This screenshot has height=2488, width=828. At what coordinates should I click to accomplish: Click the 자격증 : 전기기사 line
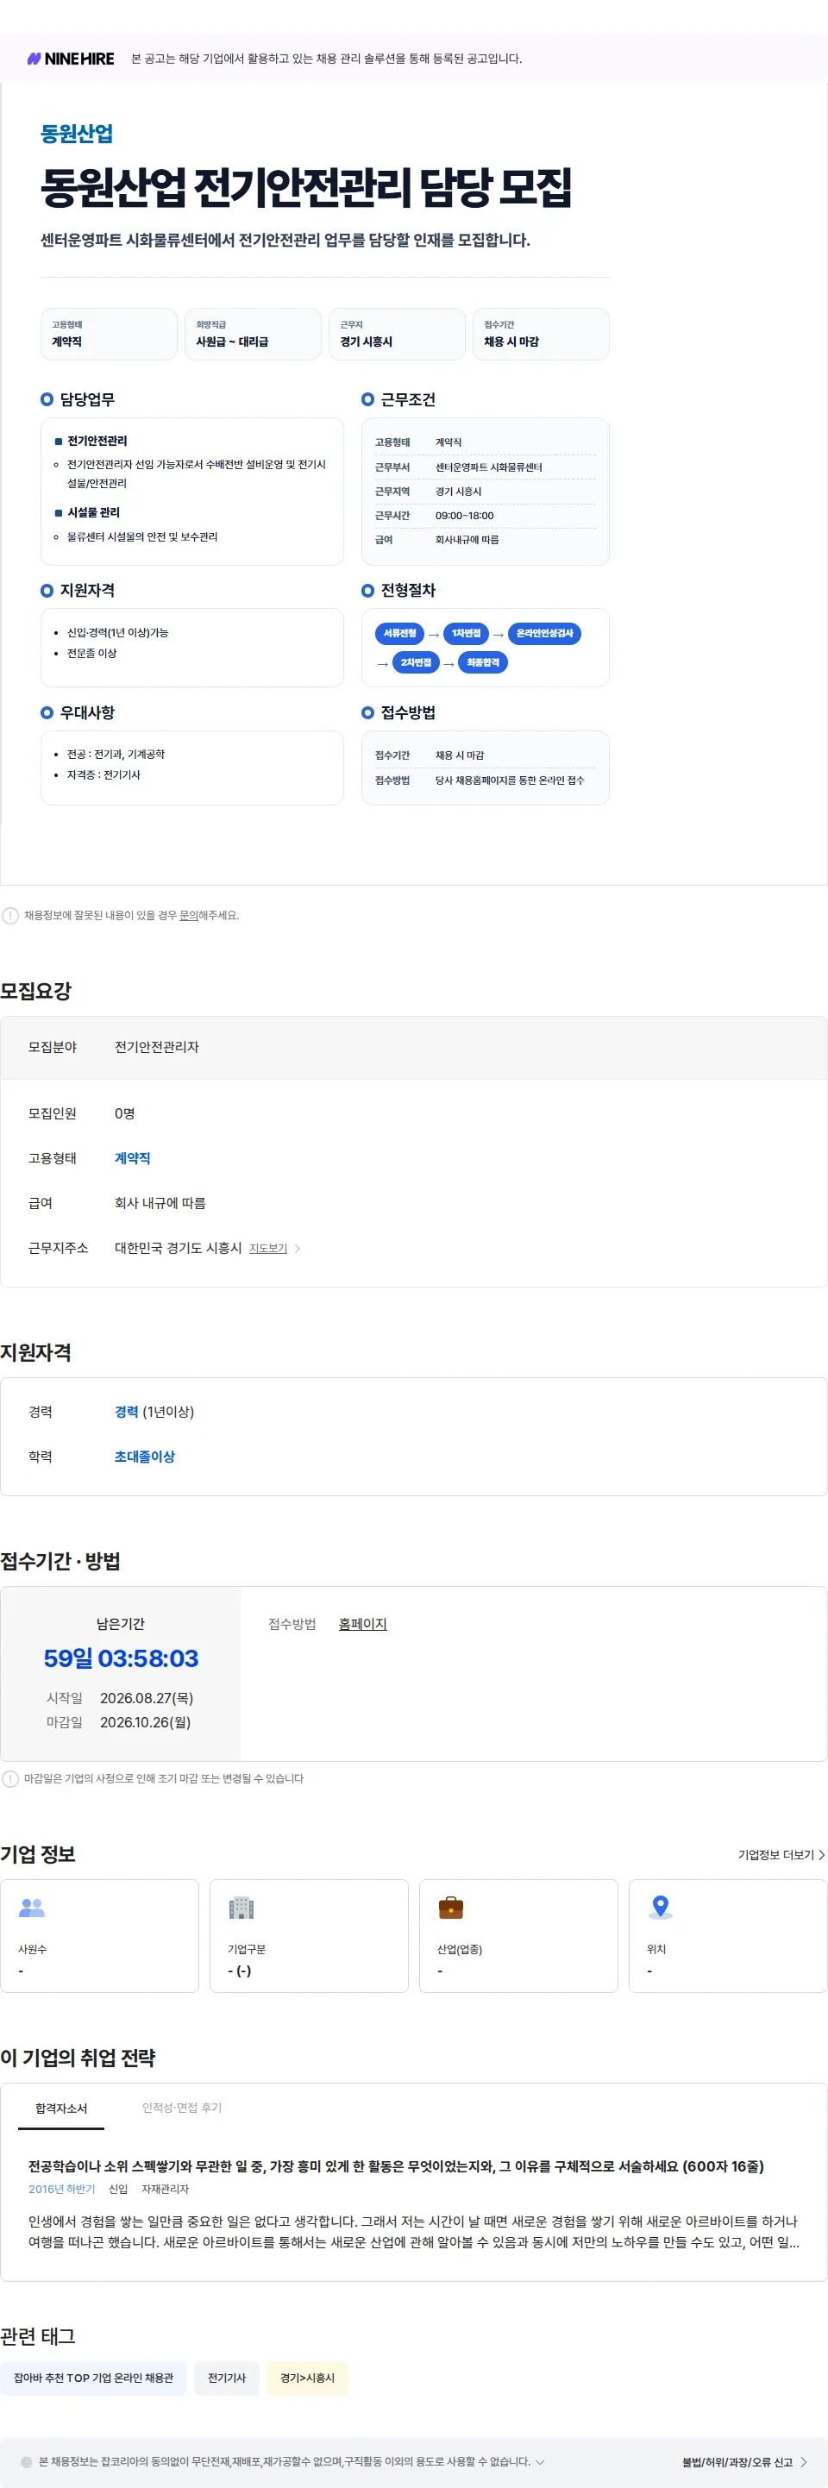[103, 774]
